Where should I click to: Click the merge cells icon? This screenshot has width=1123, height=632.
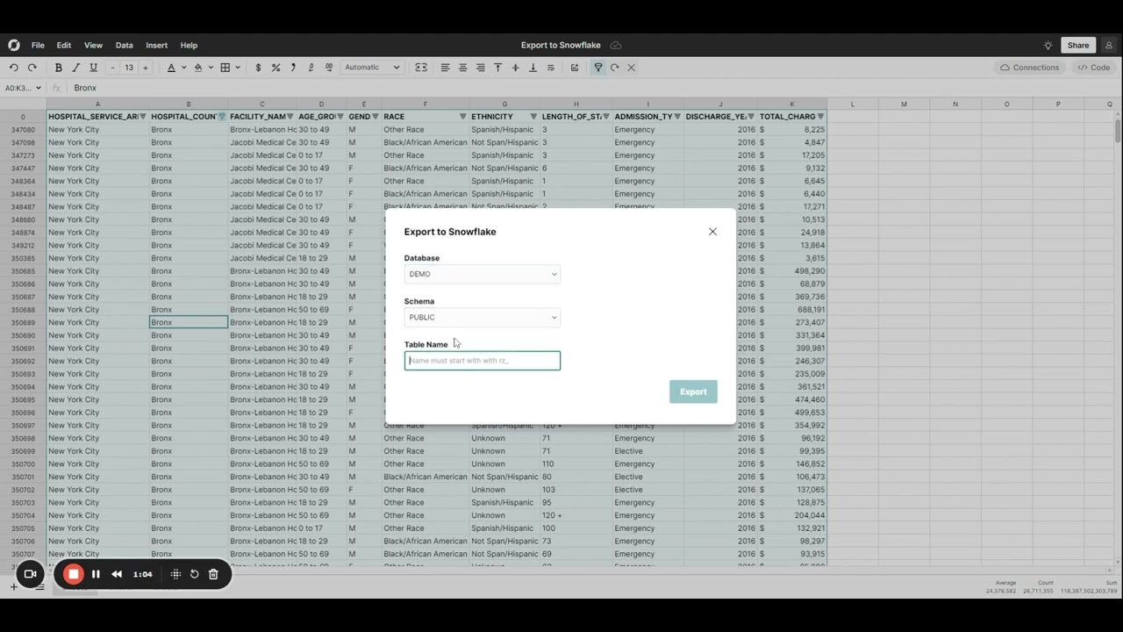(x=421, y=68)
